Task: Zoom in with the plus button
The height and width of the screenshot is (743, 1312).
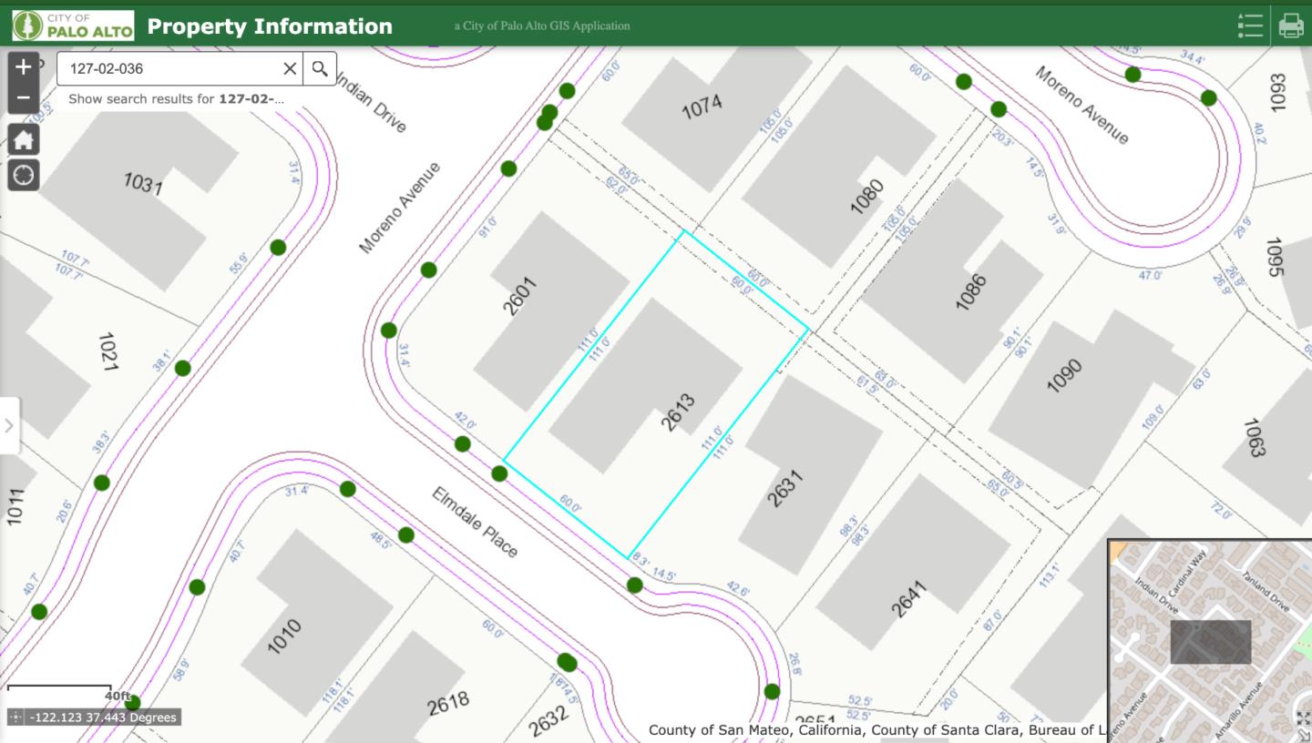Action: (24, 66)
